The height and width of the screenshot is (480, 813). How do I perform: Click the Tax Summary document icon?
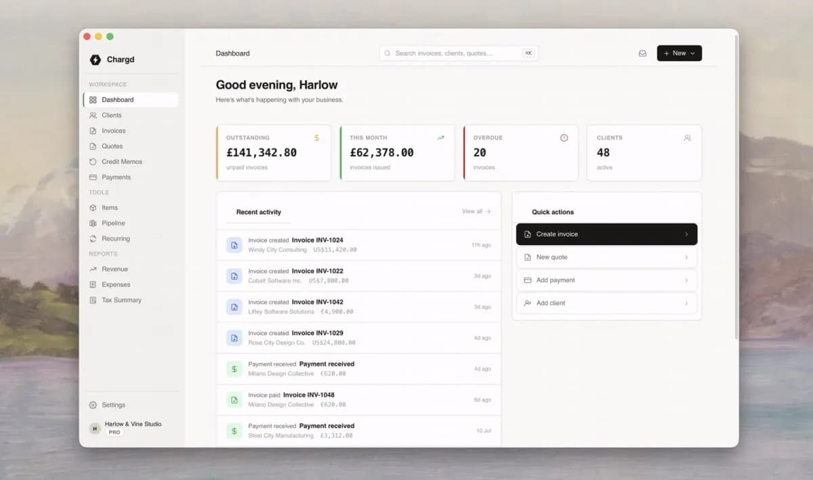(x=93, y=301)
